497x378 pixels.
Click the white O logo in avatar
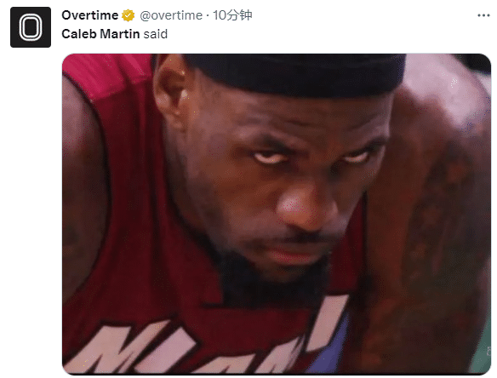click(31, 27)
